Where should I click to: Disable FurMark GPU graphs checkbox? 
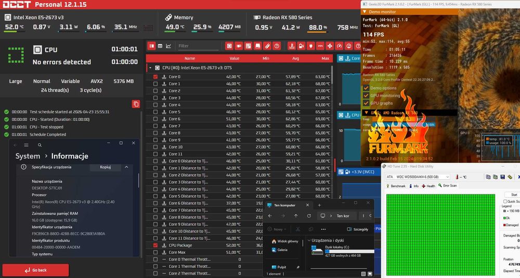tap(366, 103)
